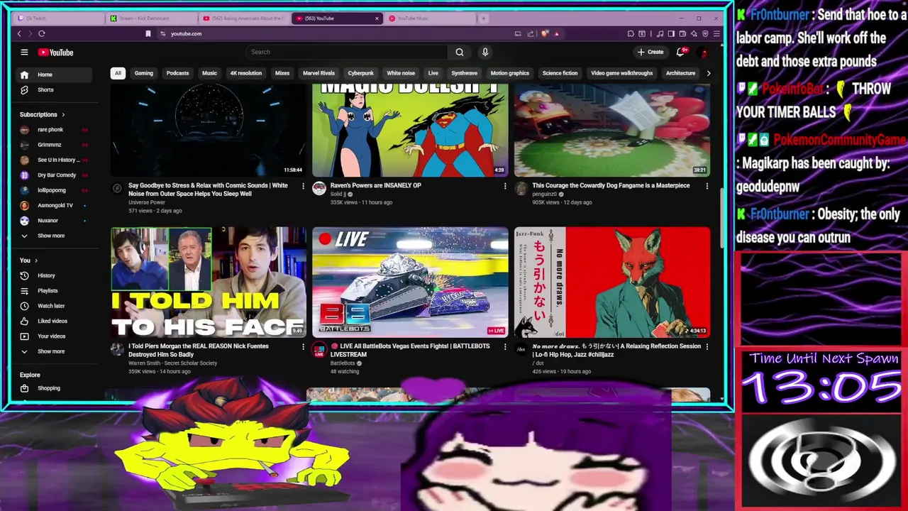The height and width of the screenshot is (511, 908).
Task: Open Dry Bar Comedy subscription channel
Action: [55, 175]
